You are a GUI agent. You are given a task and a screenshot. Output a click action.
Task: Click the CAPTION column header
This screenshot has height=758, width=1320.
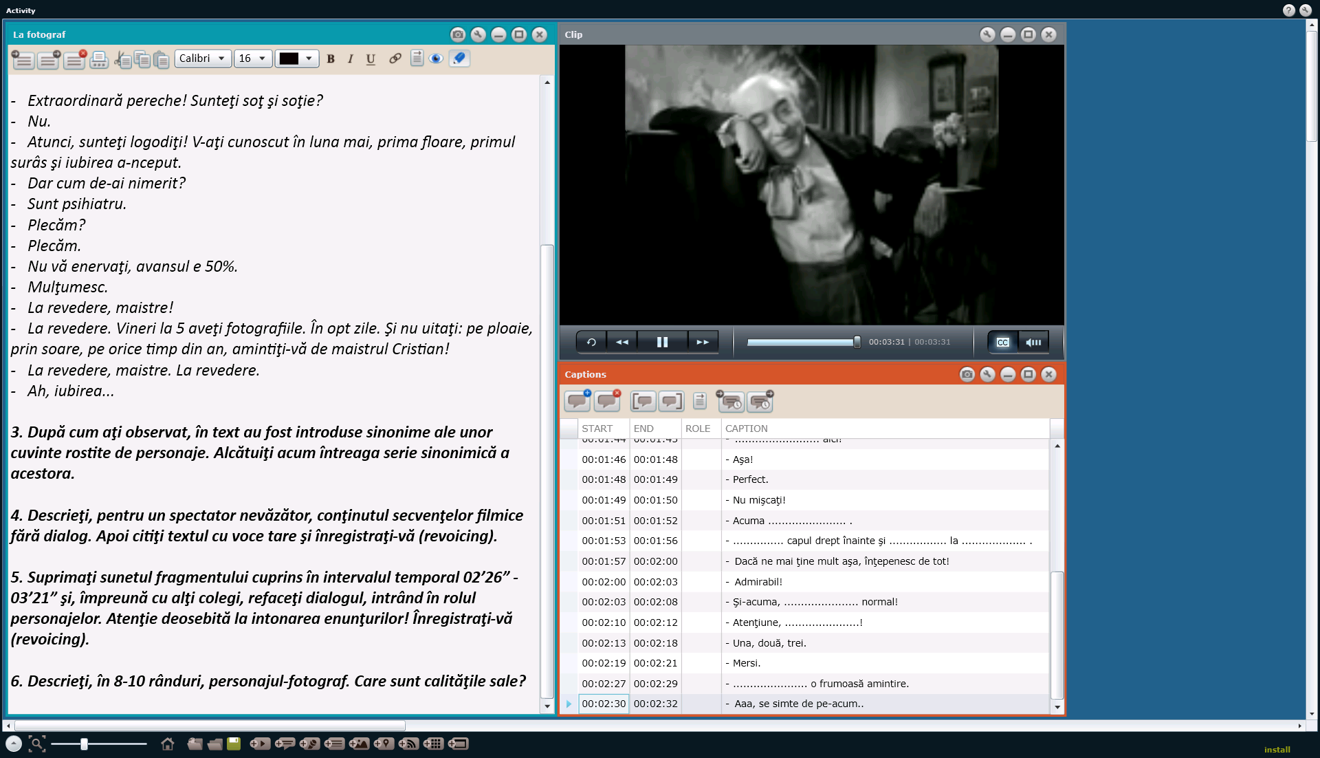pos(746,429)
